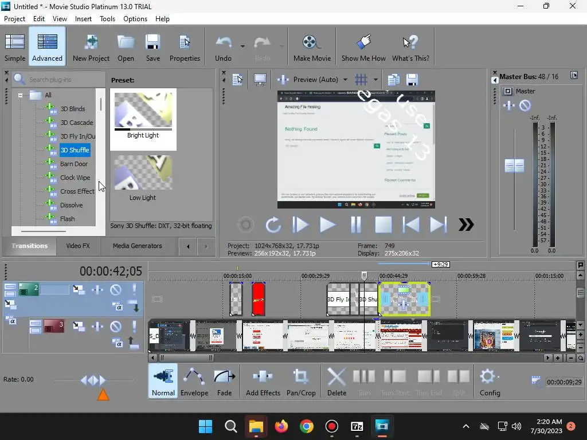Play from the start
The image size is (587, 440).
click(x=300, y=225)
